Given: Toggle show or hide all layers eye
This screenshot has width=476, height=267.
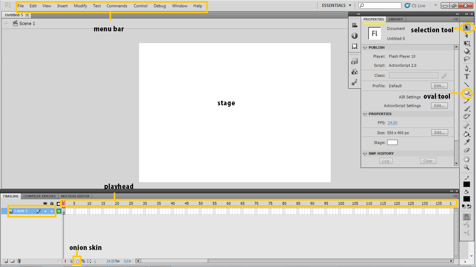Looking at the screenshot, I should click(x=45, y=204).
